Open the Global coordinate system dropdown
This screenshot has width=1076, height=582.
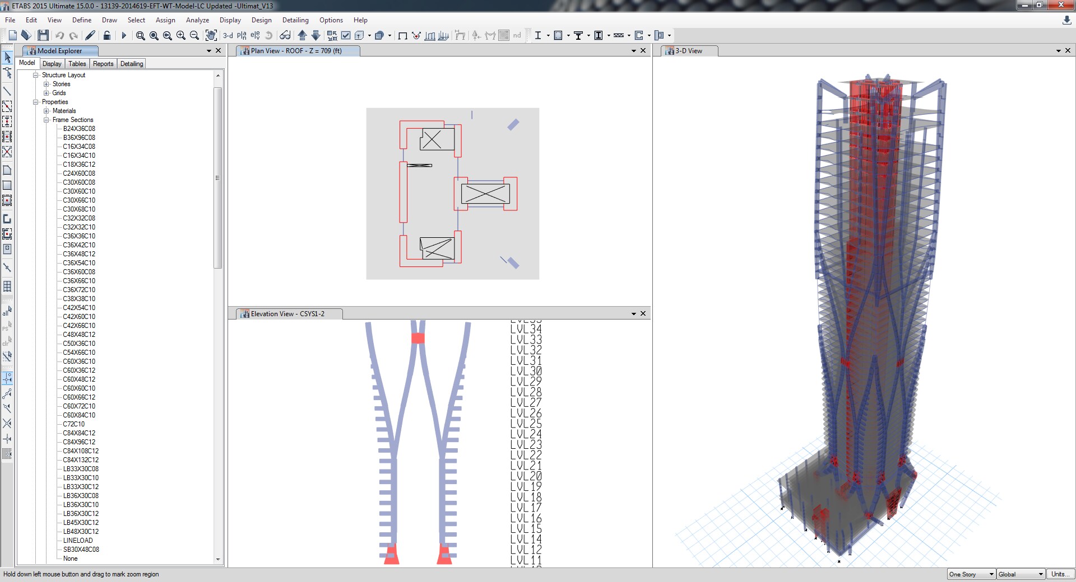pyautogui.click(x=1021, y=574)
